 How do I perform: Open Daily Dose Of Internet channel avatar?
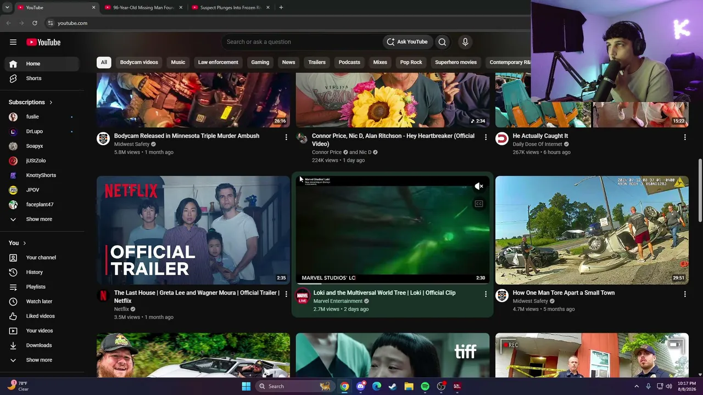[502, 139]
